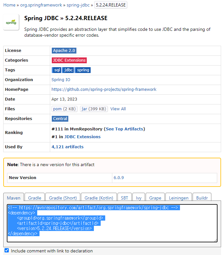Open the JDBC Extensions category badge
This screenshot has height=255, width=224.
pyautogui.click(x=69, y=60)
